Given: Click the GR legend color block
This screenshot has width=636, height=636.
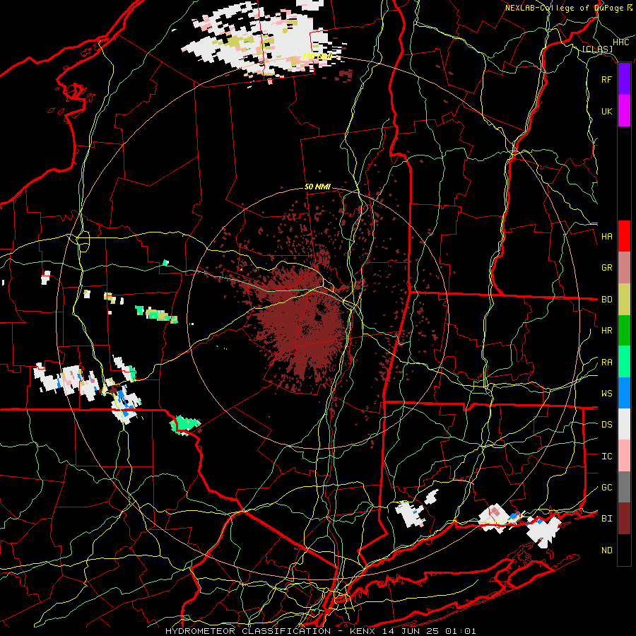Looking at the screenshot, I should coord(624,267).
